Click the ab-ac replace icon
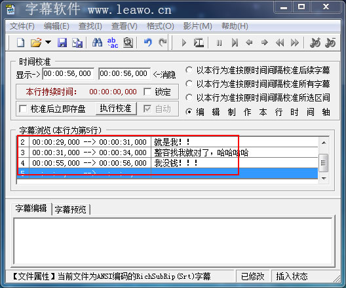 pos(113,43)
